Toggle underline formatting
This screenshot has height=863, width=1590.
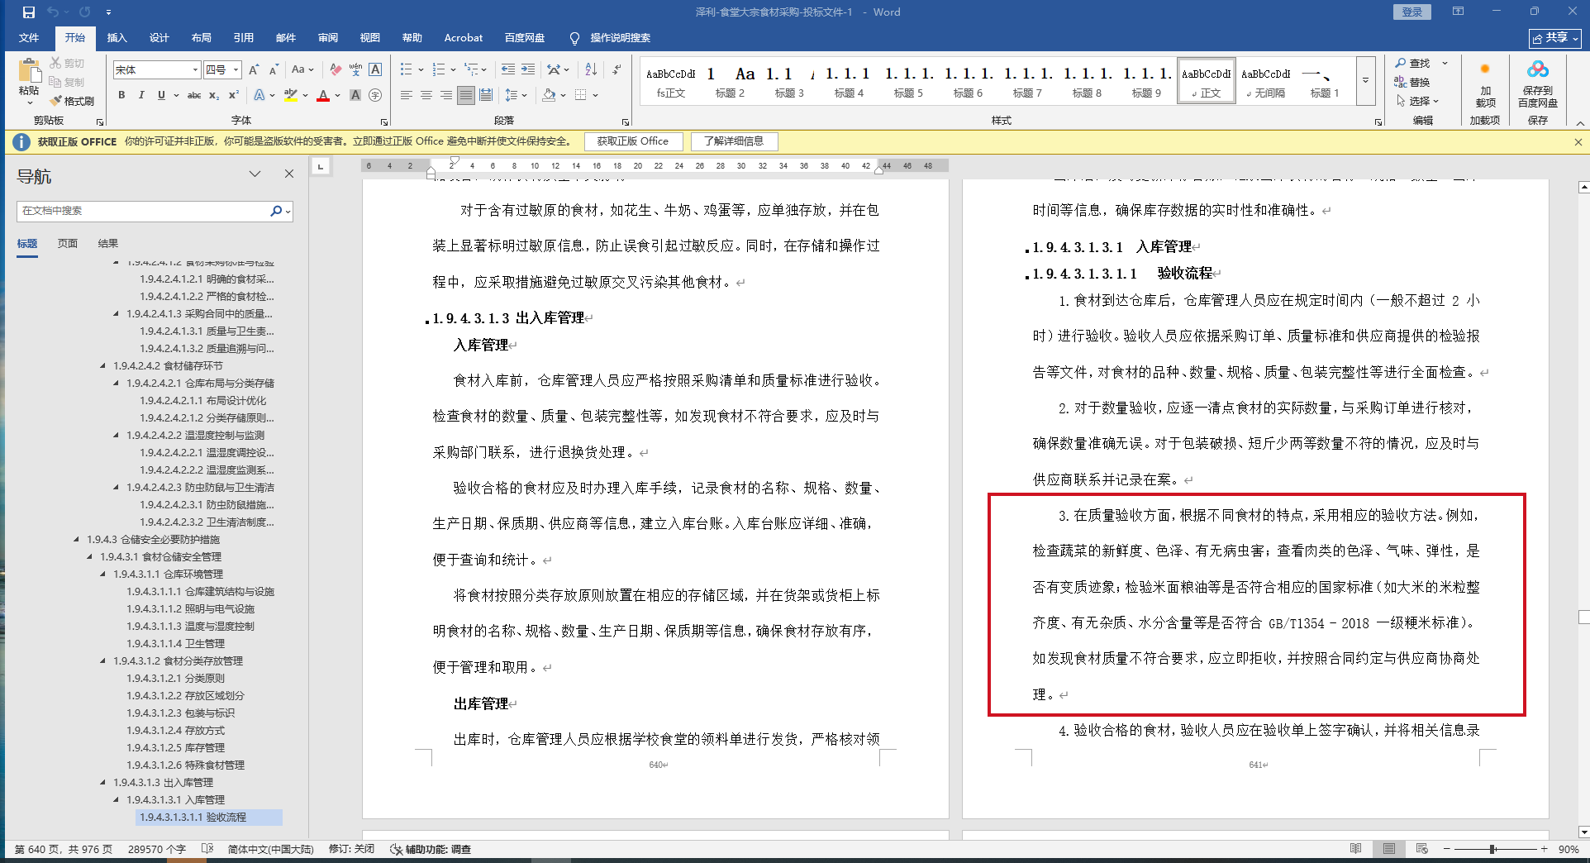(161, 95)
